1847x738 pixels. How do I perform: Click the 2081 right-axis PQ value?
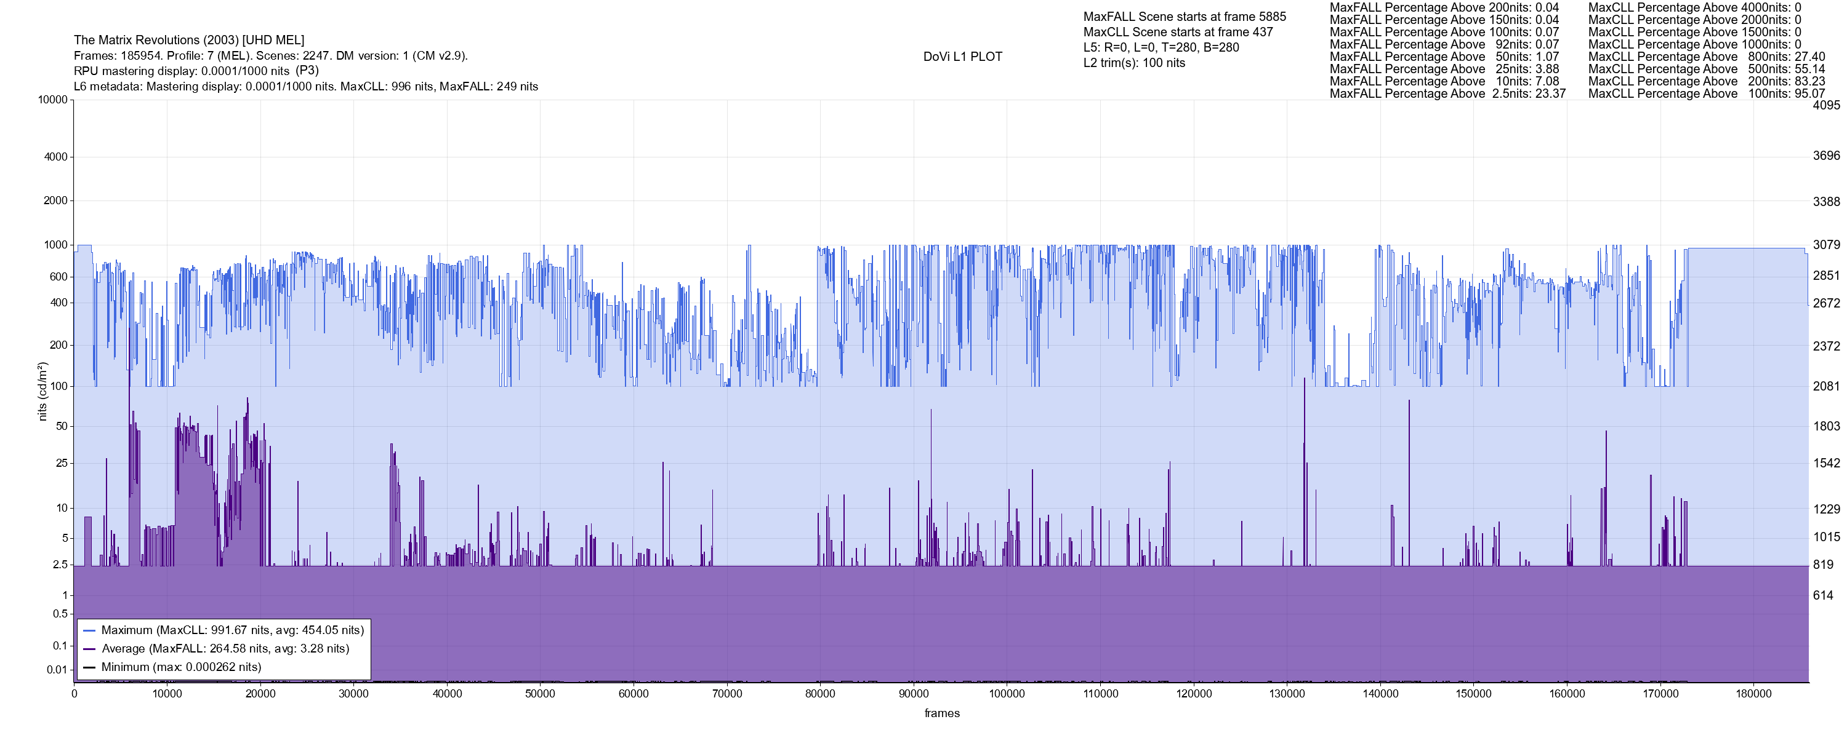pos(1825,386)
